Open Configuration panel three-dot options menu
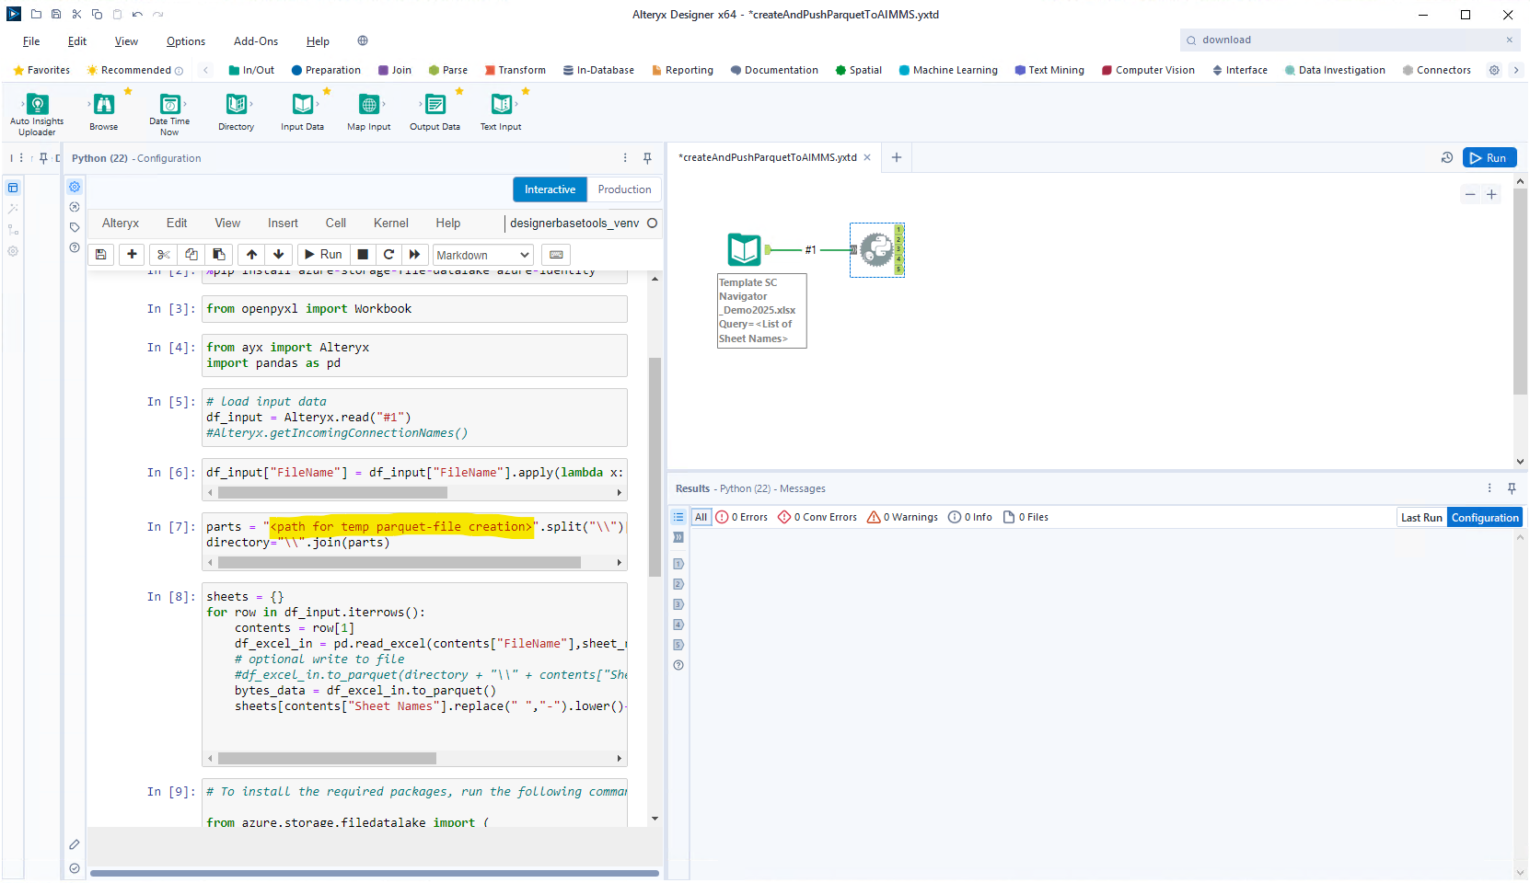Image resolution: width=1530 pixels, height=883 pixels. pos(625,158)
